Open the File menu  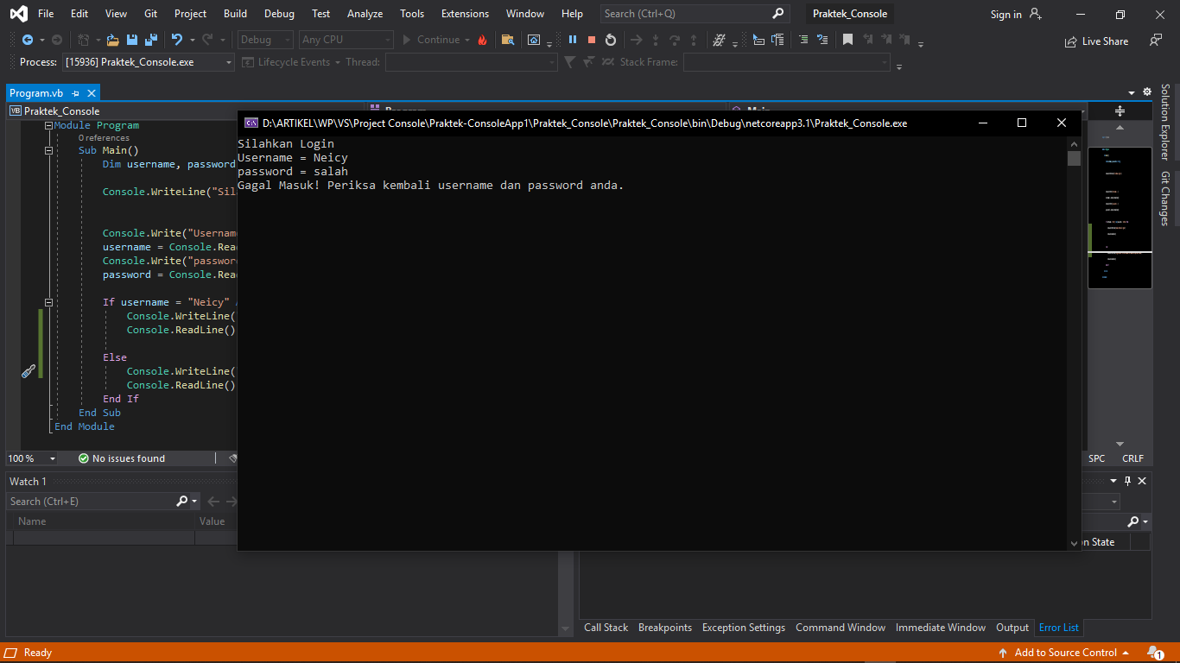(46, 14)
